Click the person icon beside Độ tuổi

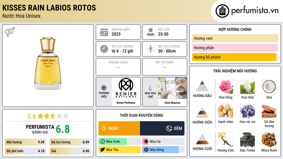coord(151,32)
